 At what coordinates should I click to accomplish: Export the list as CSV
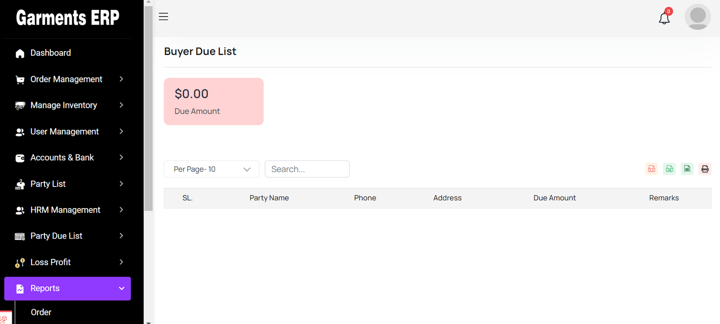(669, 169)
